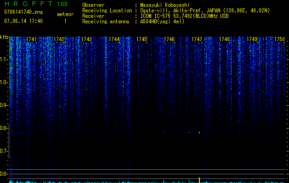Viewport: 289px width, 183px height.
Task: Click the Receiving antenna label
Action: pyautogui.click(x=106, y=22)
